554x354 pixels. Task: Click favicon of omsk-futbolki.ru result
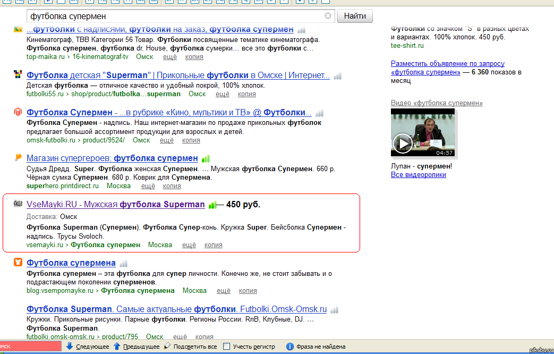[18, 112]
